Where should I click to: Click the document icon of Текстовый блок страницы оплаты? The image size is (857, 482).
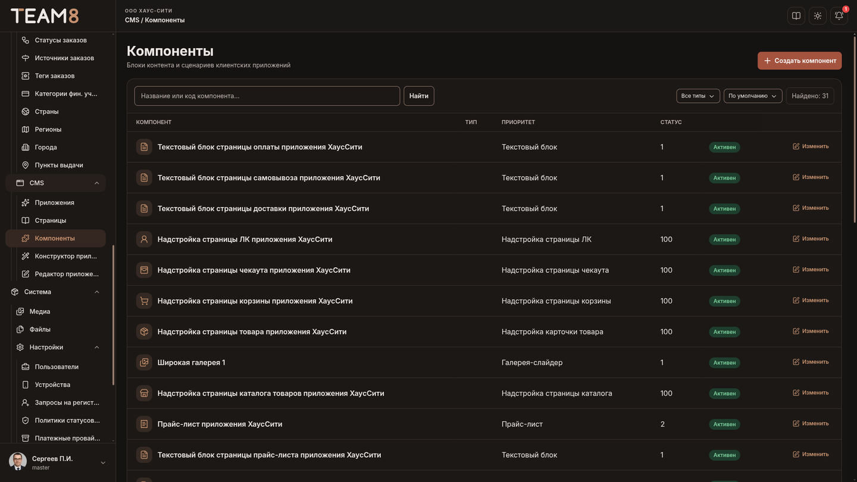[144, 147]
